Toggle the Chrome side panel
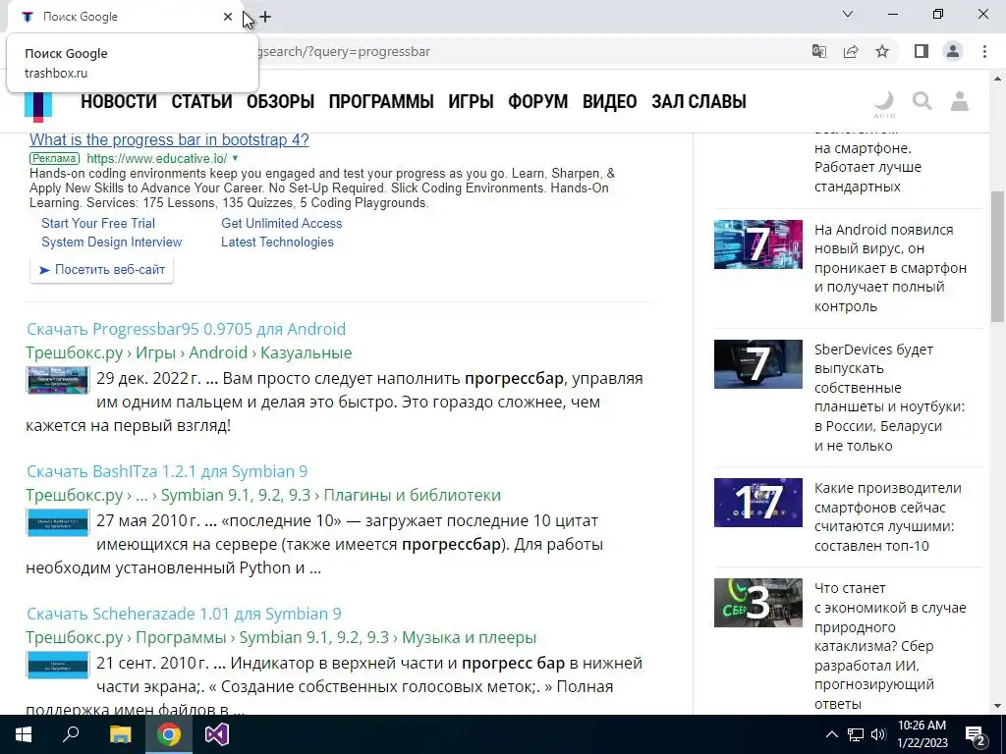Viewport: 1006px width, 754px height. 922,51
